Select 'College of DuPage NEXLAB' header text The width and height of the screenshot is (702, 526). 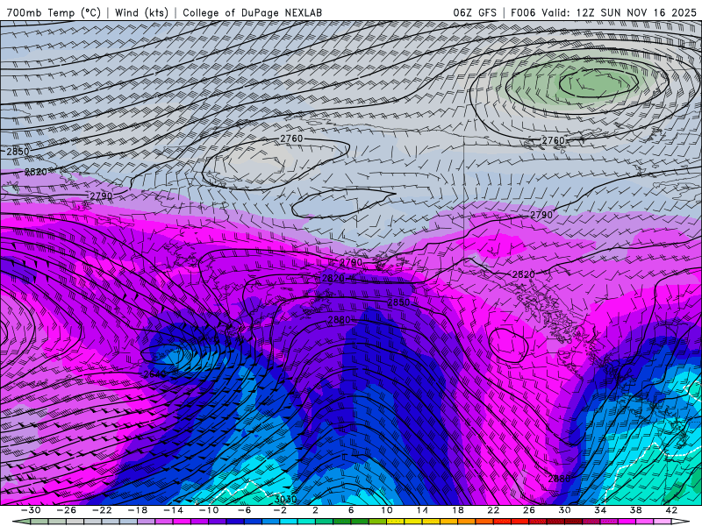click(x=252, y=12)
